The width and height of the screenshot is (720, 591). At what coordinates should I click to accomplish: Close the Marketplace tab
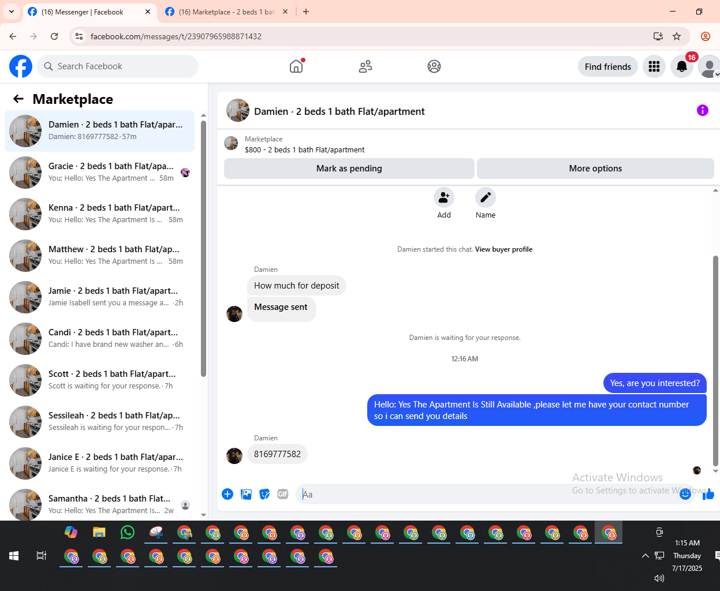[x=285, y=12]
